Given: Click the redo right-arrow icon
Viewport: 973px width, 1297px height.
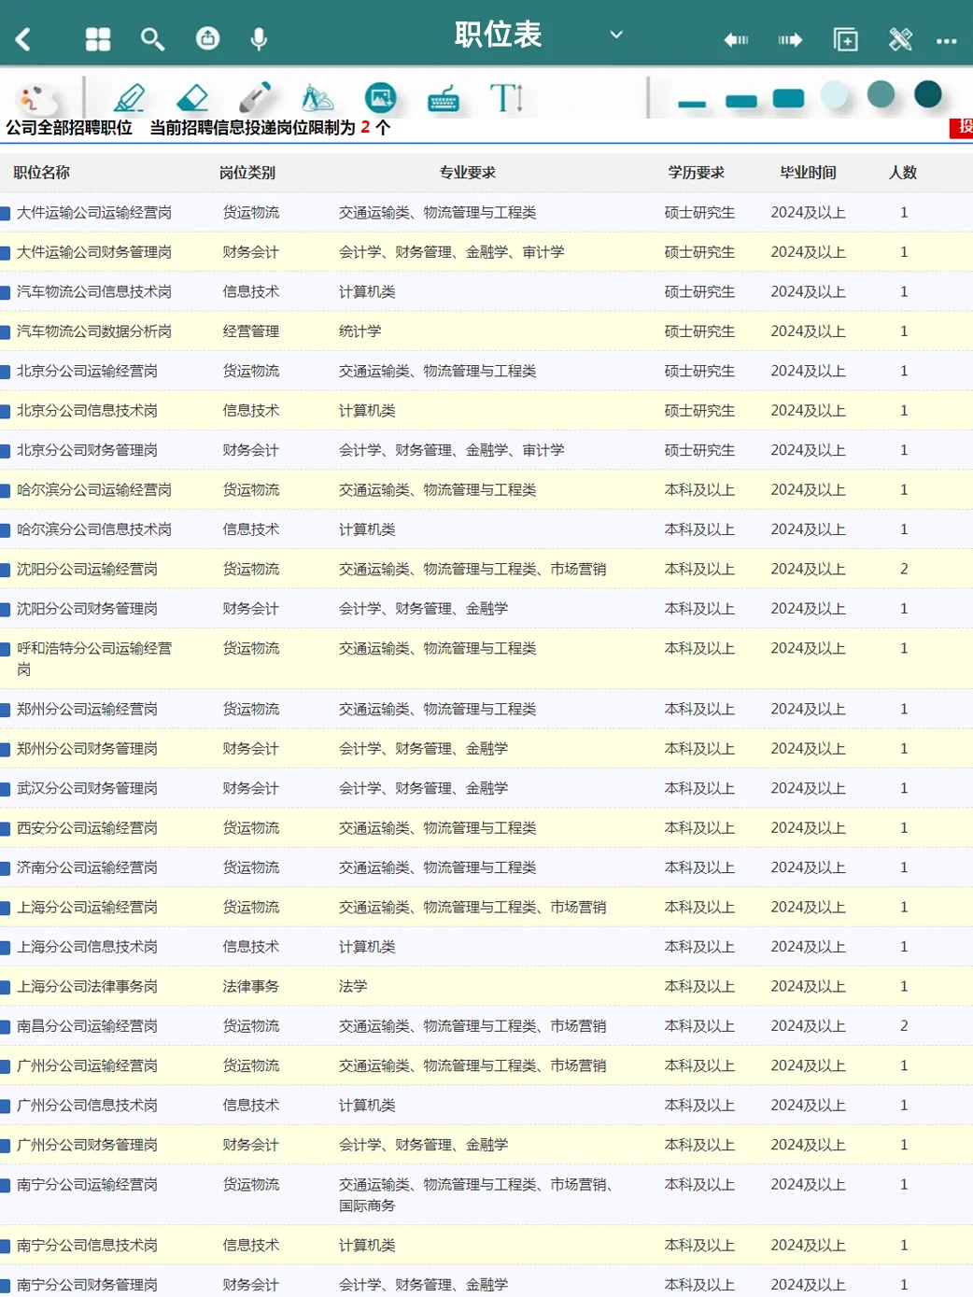Looking at the screenshot, I should [x=790, y=40].
